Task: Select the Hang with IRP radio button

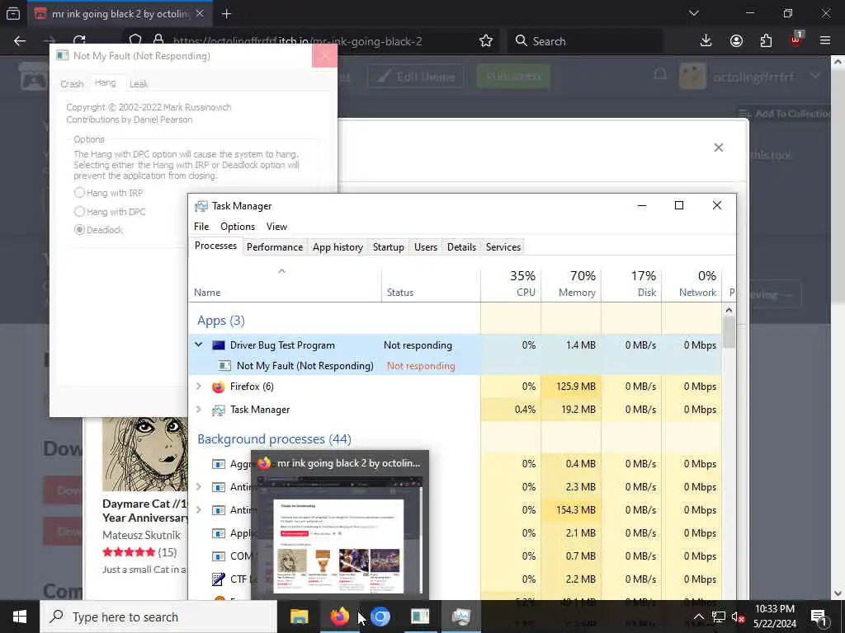Action: [x=79, y=193]
